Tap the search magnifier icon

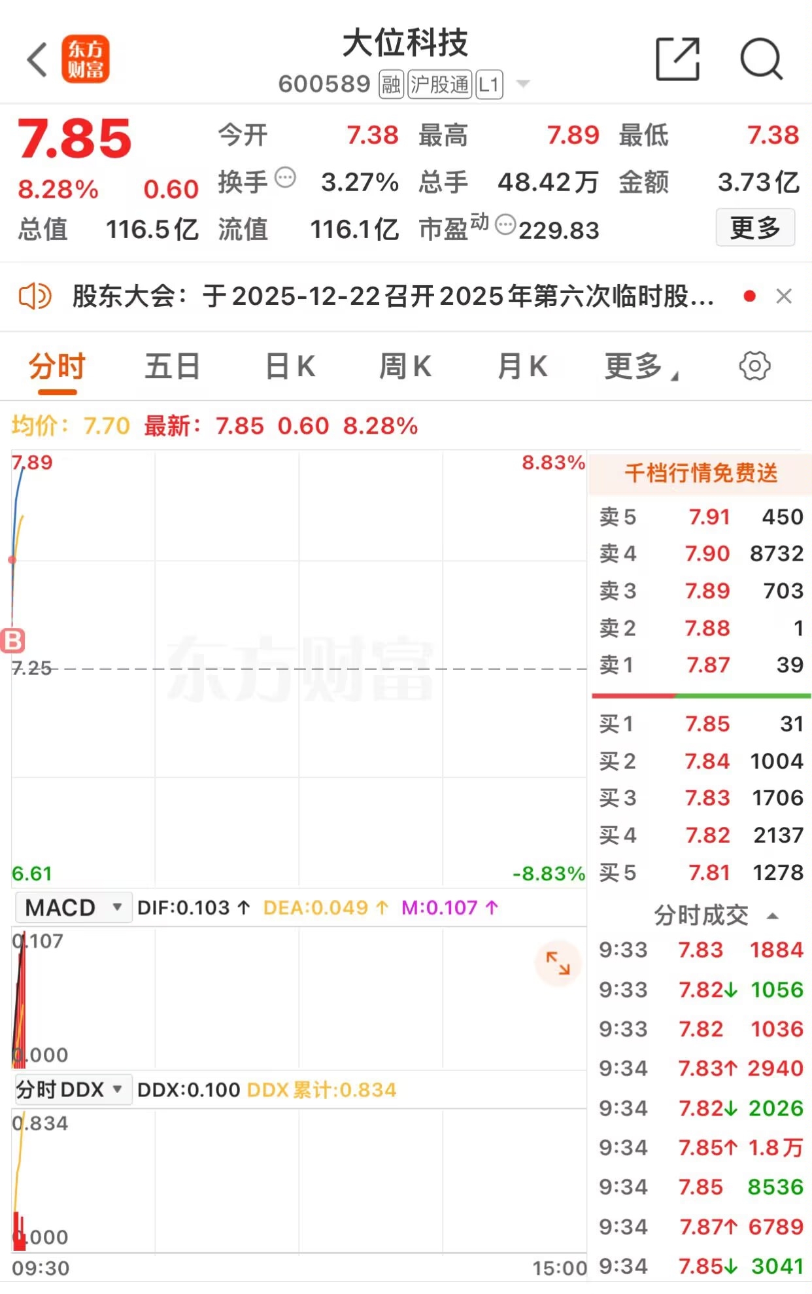(761, 60)
